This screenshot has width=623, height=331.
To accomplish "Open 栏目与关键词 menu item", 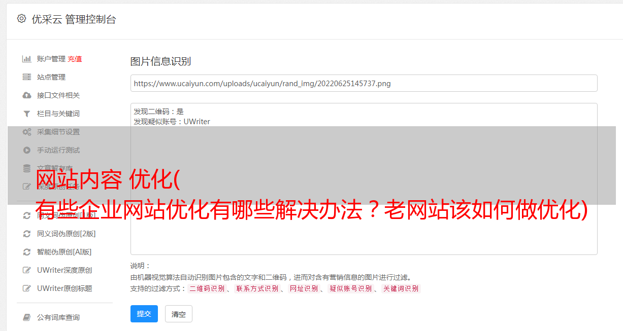I will (x=58, y=114).
